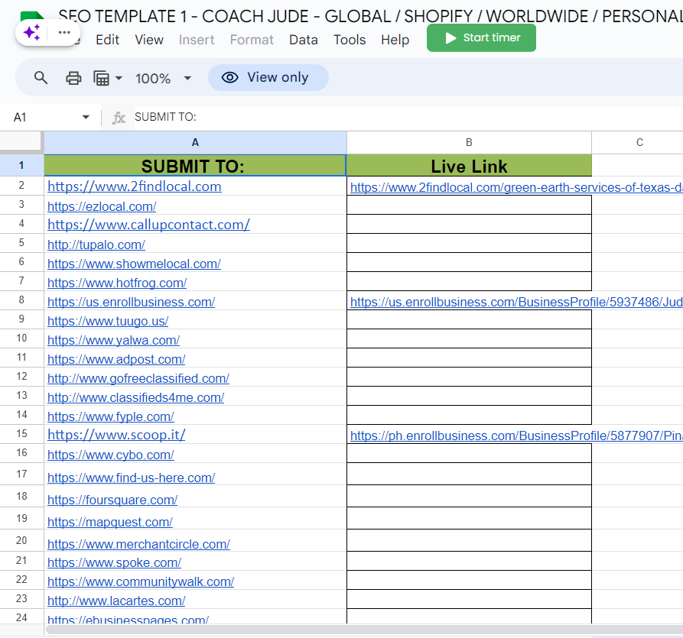Viewport: 683px width, 638px height.
Task: Open the View menu
Action: click(x=149, y=40)
